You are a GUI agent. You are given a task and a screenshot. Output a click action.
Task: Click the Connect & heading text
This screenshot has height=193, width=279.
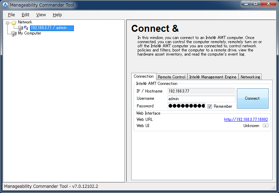[155, 28]
